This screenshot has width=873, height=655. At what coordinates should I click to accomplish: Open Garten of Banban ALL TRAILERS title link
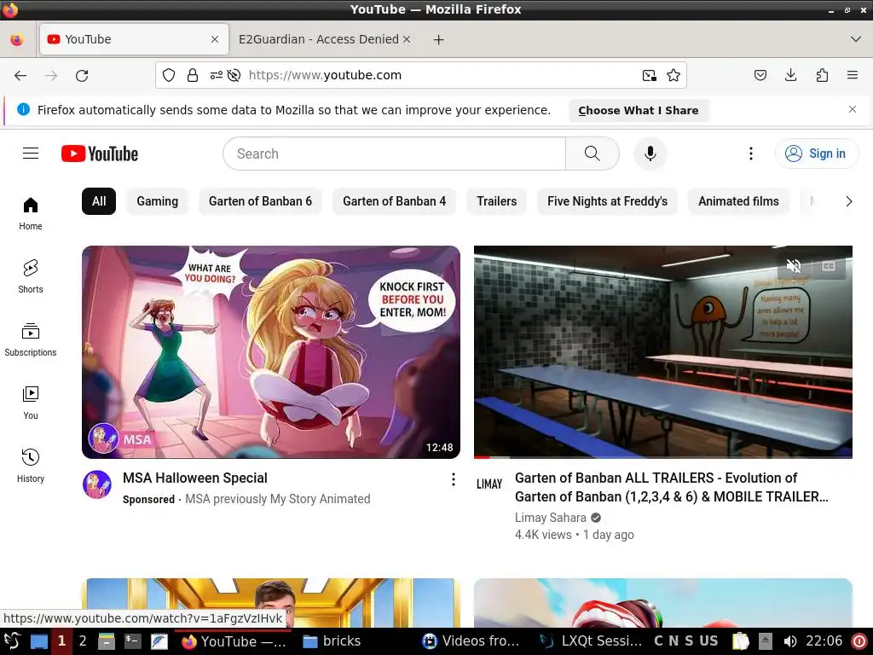672,487
